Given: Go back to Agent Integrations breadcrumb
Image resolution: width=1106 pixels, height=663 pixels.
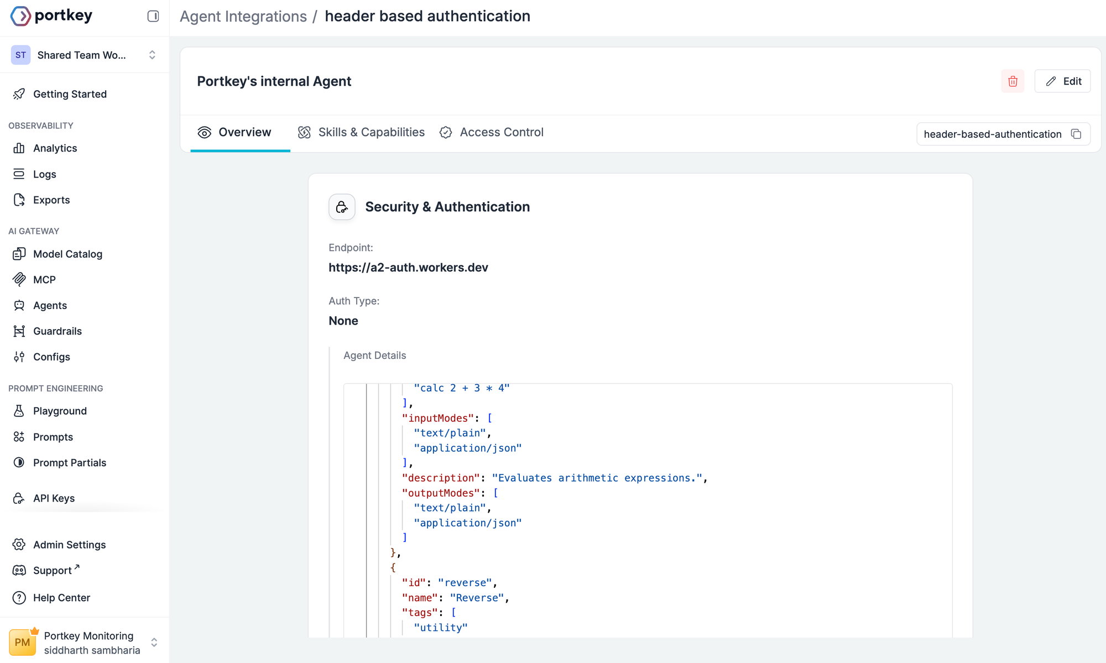Looking at the screenshot, I should (243, 16).
